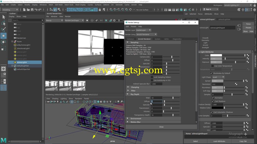Open the Light Shape quad dropdown

tap(218, 77)
